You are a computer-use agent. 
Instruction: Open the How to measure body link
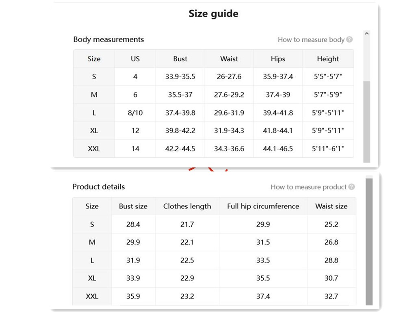click(x=311, y=39)
